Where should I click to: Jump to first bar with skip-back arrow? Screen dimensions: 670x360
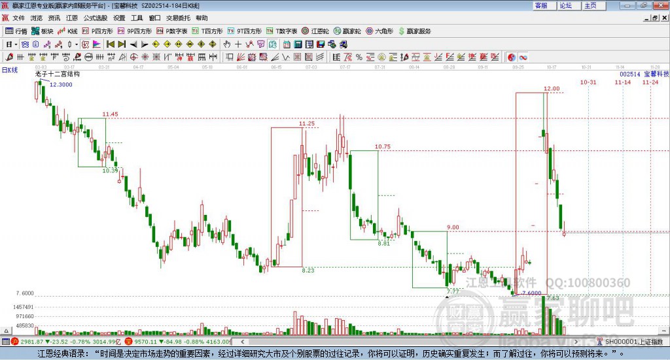(111, 44)
